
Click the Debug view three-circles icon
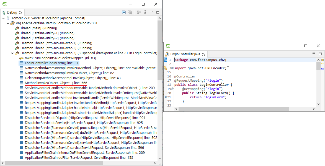(139, 12)
